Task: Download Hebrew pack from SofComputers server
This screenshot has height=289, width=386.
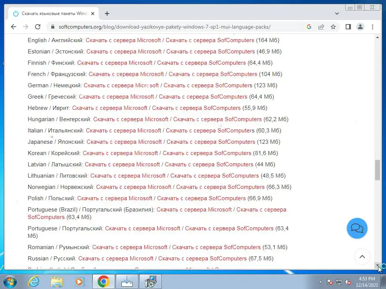Action: pos(196,108)
